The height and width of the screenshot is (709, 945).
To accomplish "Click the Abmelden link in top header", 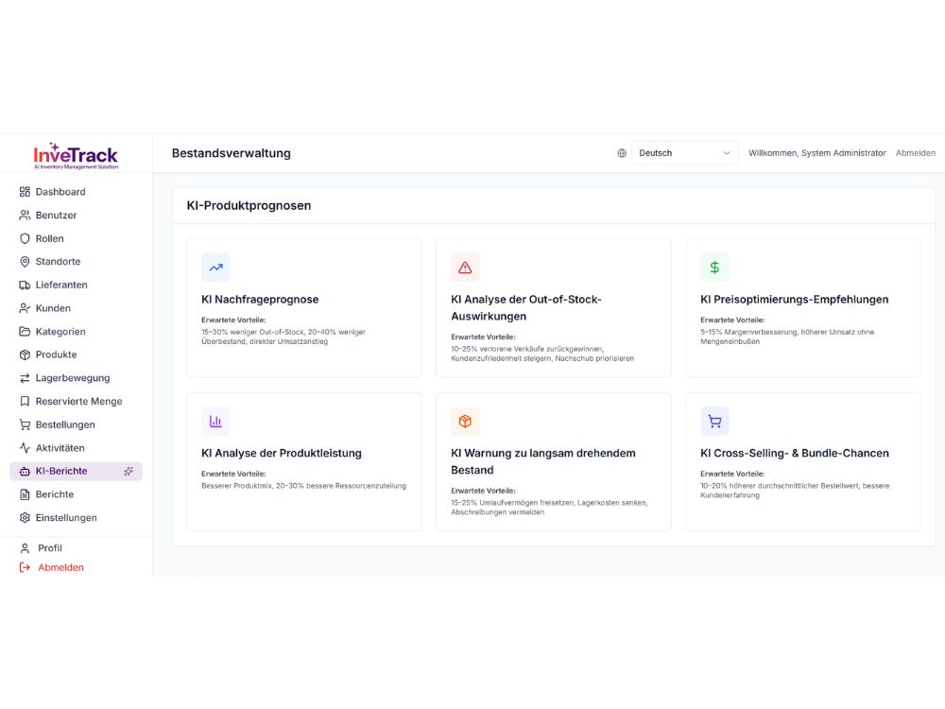I will [916, 153].
